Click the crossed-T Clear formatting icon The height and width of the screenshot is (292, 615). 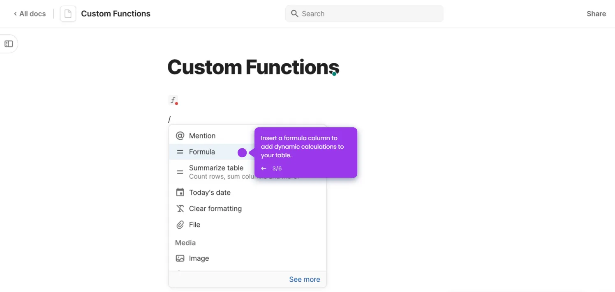point(180,209)
